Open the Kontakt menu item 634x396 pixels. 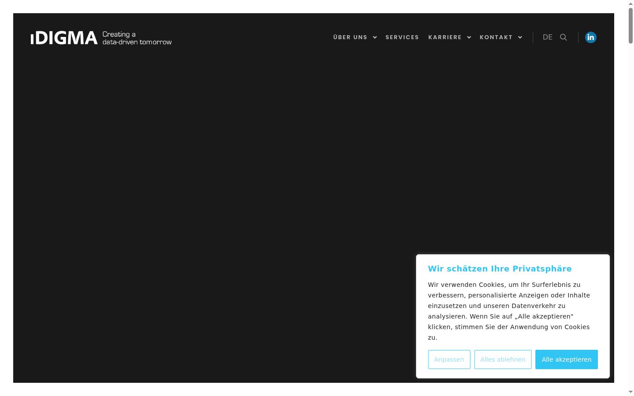coord(496,37)
